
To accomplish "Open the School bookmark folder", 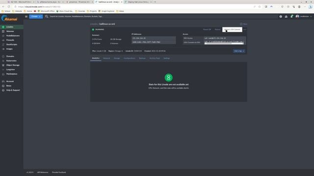I will (6, 11).
